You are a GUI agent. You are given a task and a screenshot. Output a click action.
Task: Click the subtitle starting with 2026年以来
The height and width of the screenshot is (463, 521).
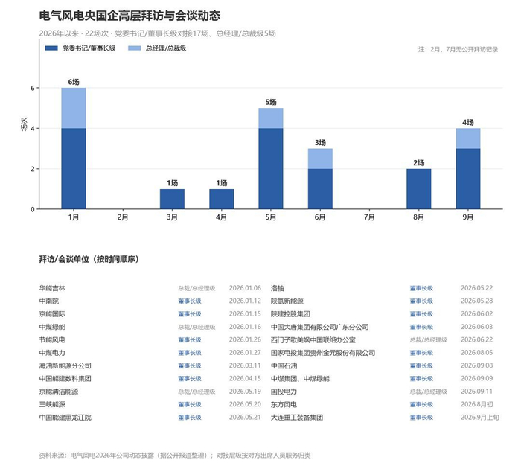(x=157, y=33)
